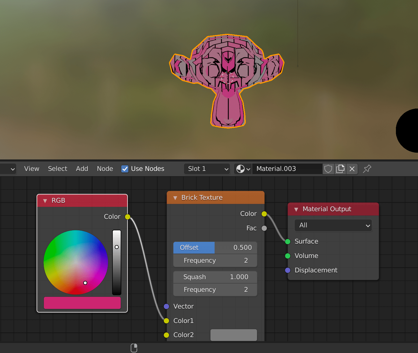Collapse the Material Output node
Screen dimensions: 418x353
click(296, 209)
